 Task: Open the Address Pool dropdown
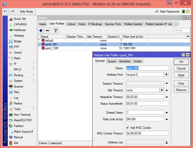click(167, 75)
